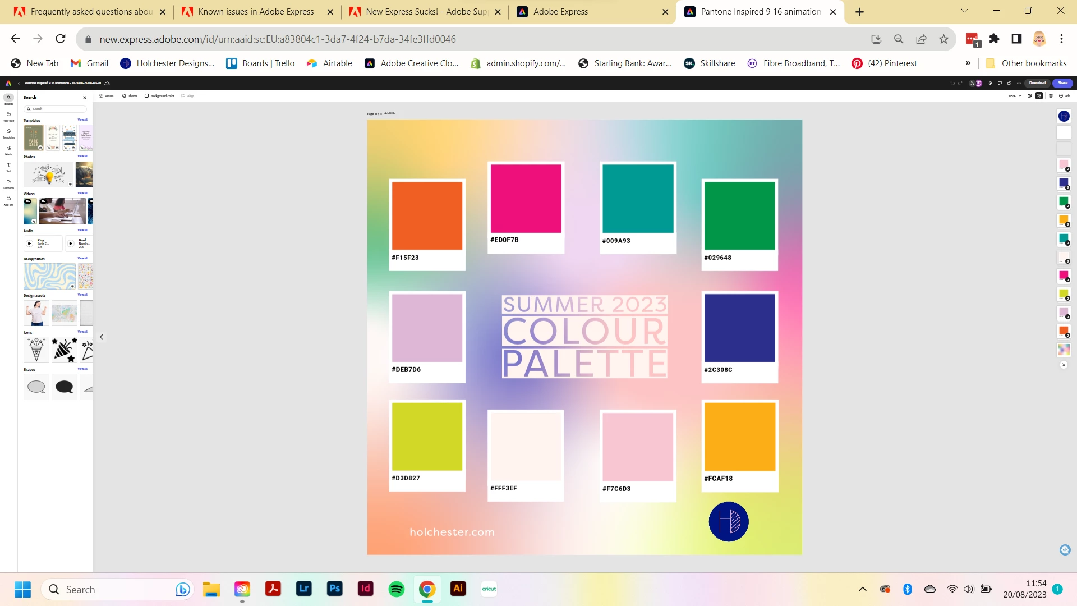
Task: Open the three-dot more options menu
Action: tap(1019, 83)
